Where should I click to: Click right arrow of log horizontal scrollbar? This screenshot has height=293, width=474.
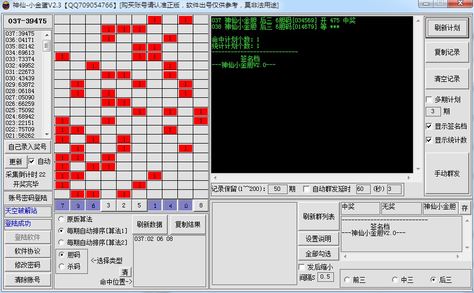pyautogui.click(x=409, y=178)
